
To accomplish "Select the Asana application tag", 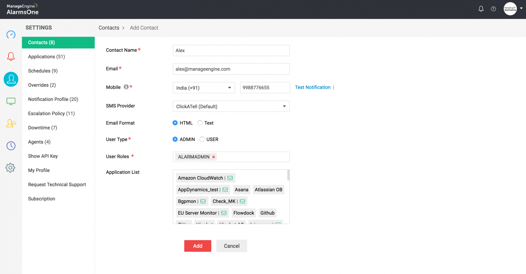I will (242, 190).
